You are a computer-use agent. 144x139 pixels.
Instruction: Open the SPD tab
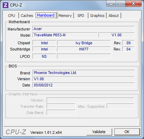(81, 16)
